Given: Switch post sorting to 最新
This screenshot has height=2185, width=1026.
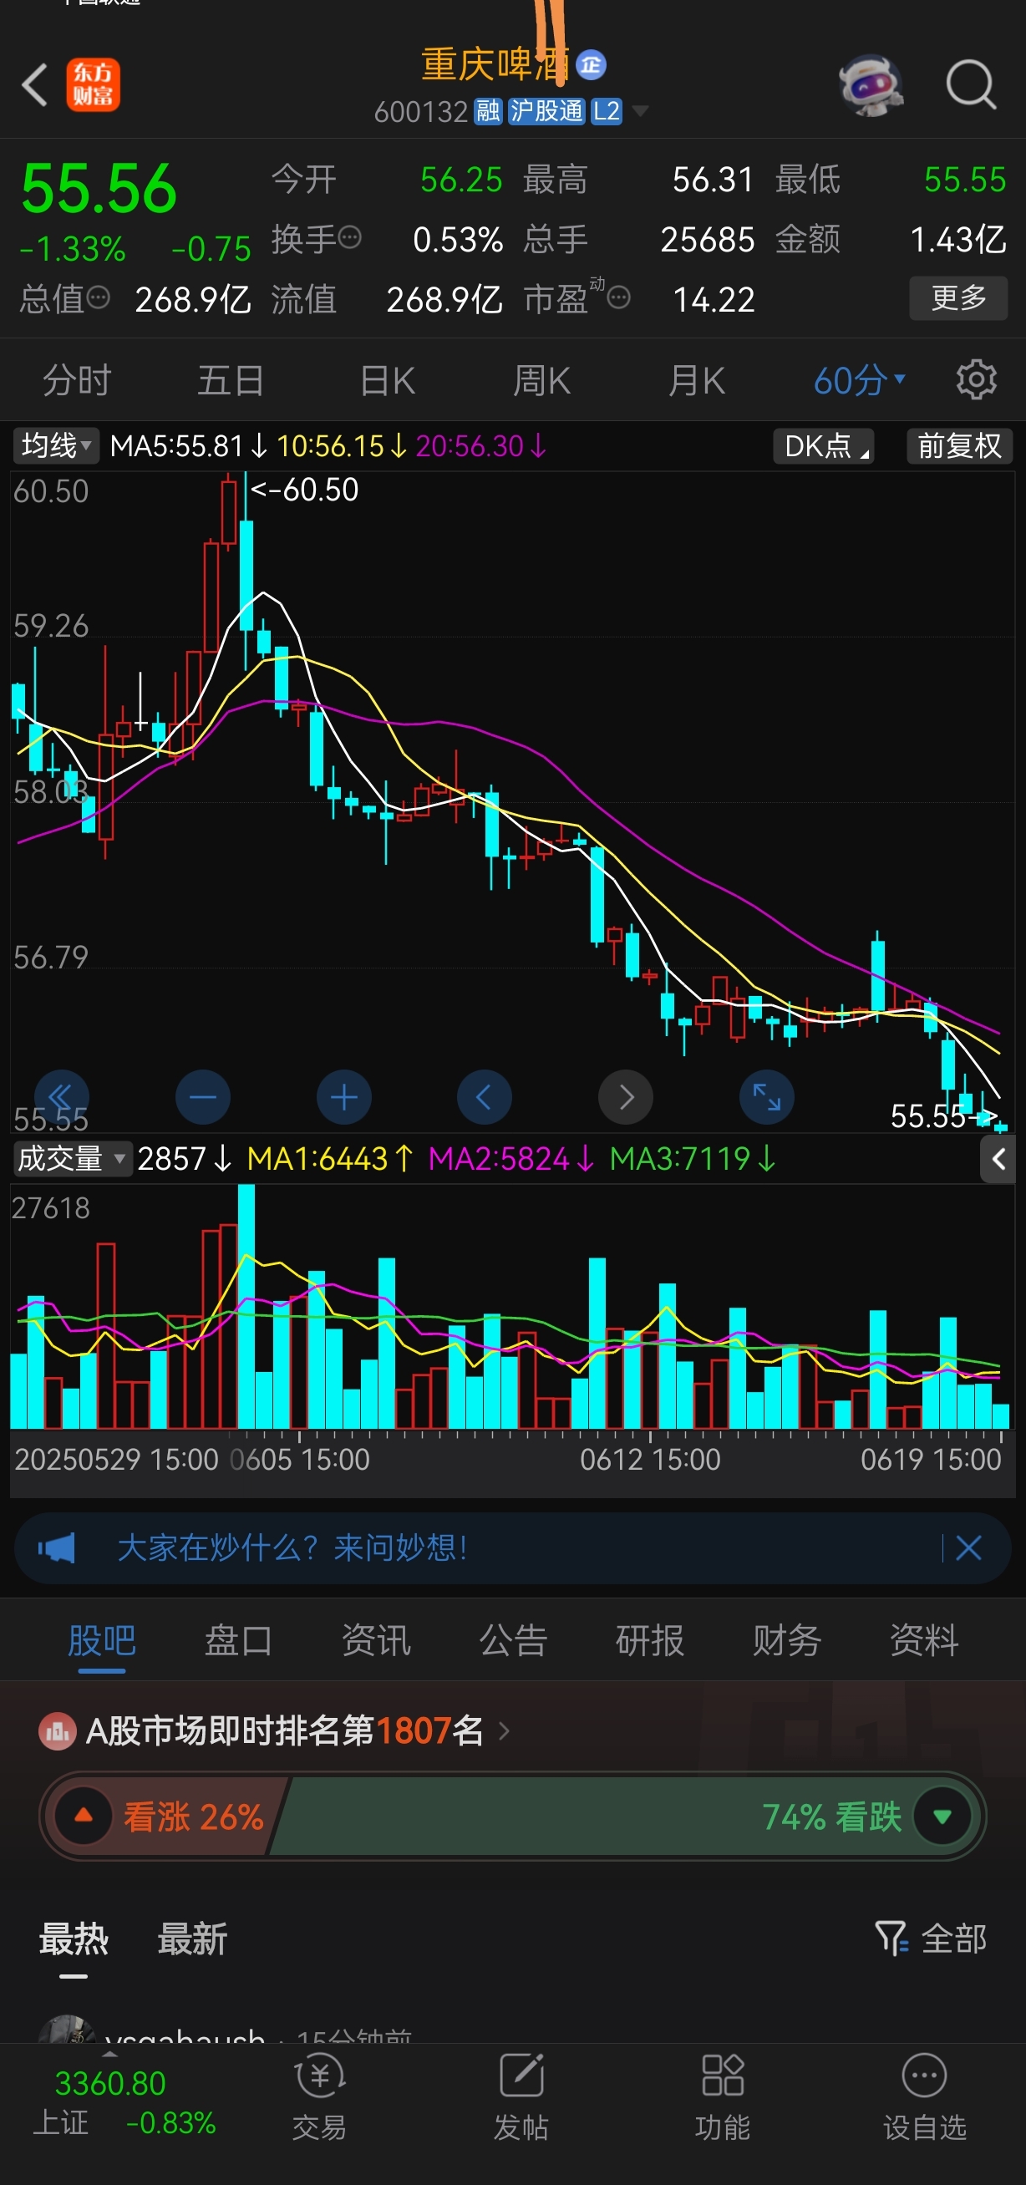Looking at the screenshot, I should pos(192,1939).
